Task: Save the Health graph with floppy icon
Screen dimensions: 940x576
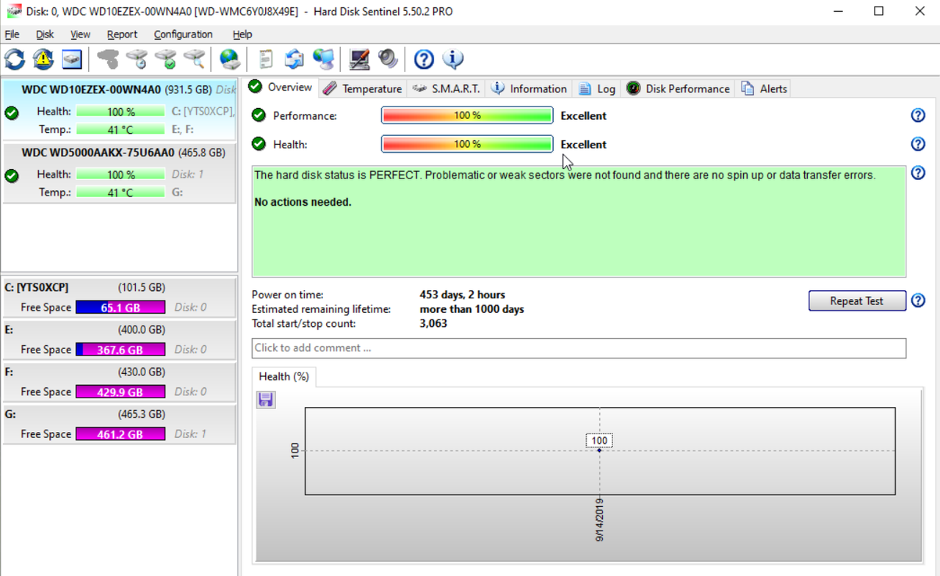Action: point(266,400)
